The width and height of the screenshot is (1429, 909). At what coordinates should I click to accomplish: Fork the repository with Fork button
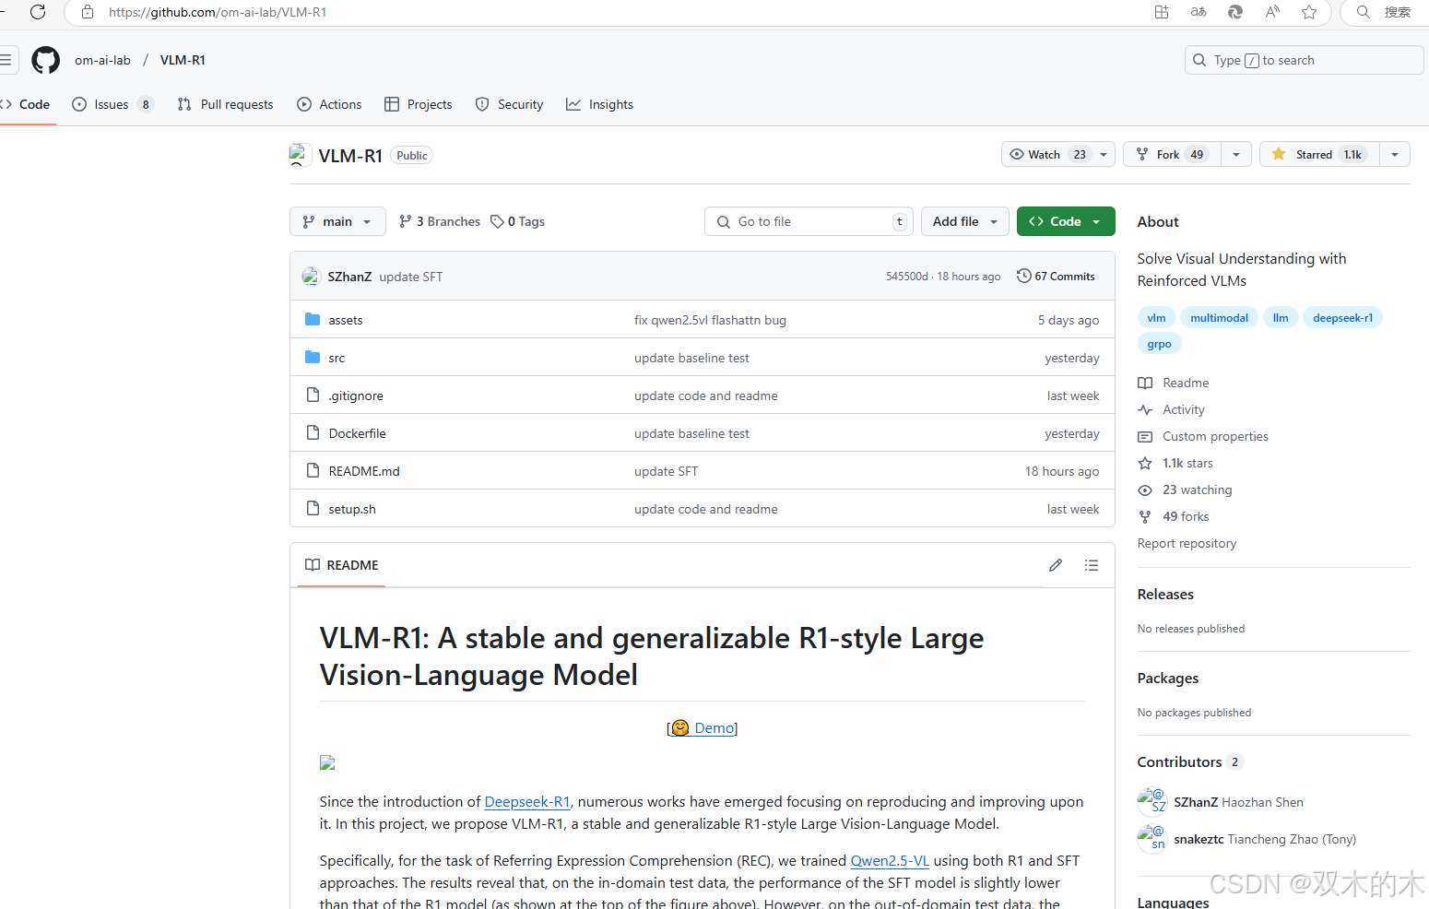pyautogui.click(x=1172, y=154)
